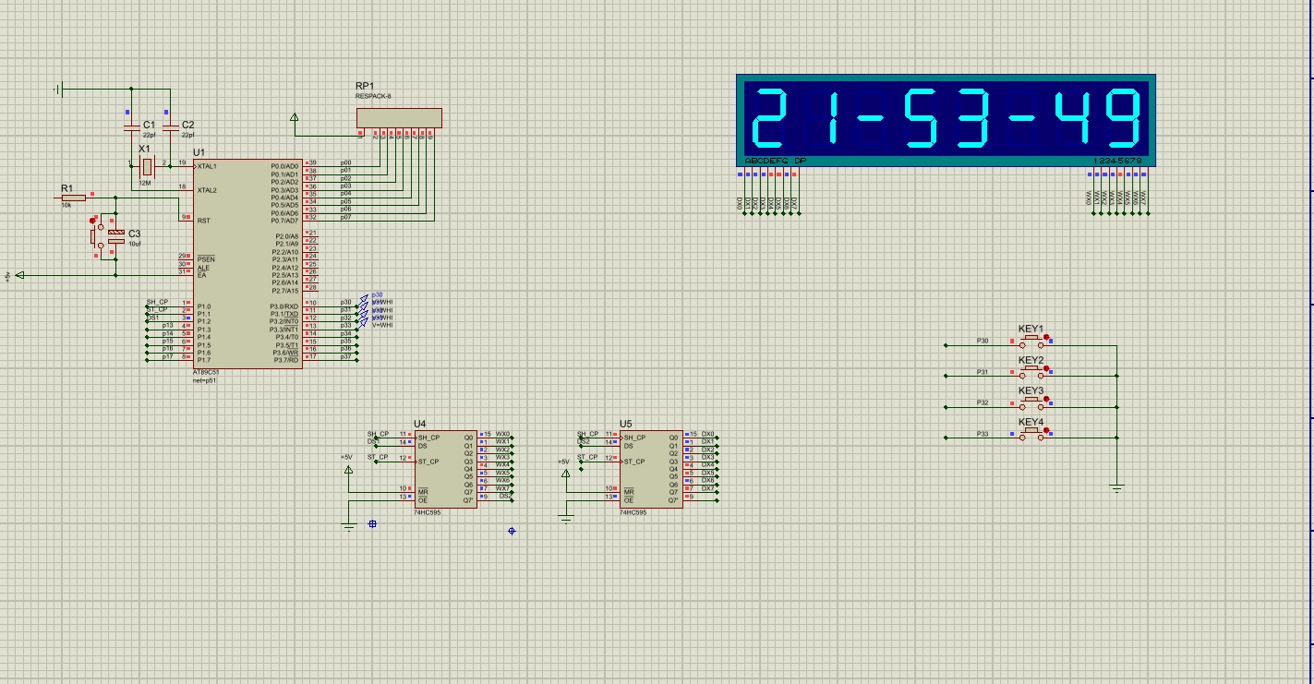
Task: Click the SH_CP label left of U4
Action: (x=378, y=434)
